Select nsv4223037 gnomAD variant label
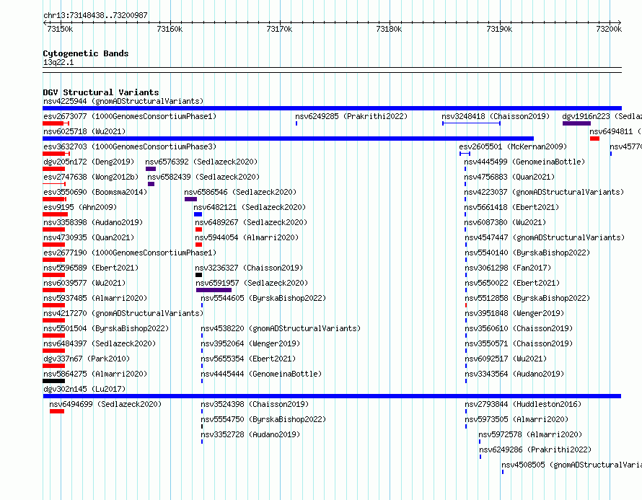The image size is (642, 500). (x=544, y=192)
